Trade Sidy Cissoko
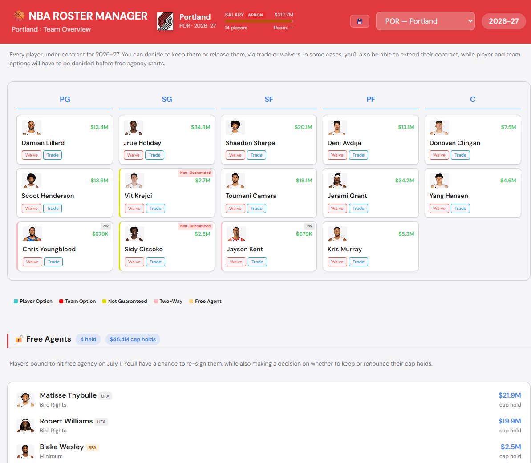The image size is (531, 463). pyautogui.click(x=155, y=262)
